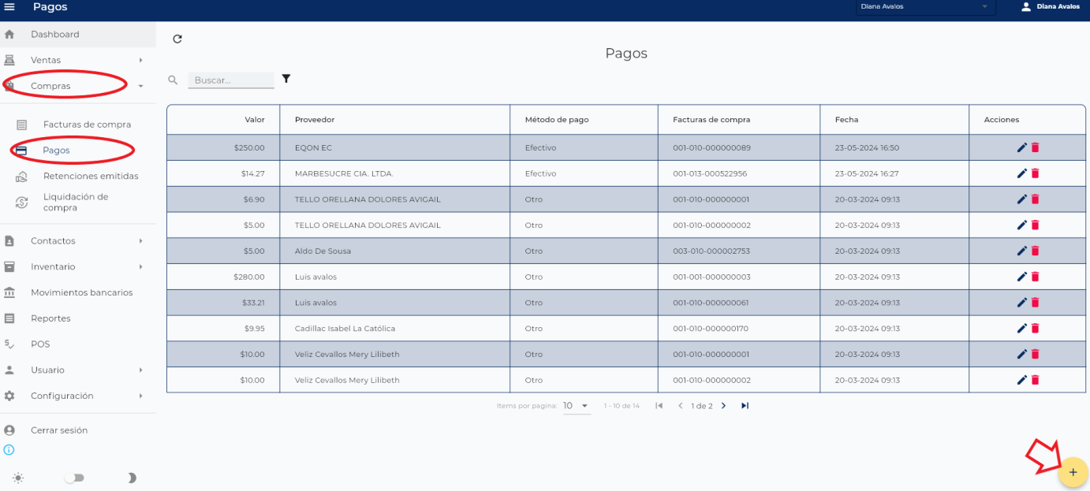The width and height of the screenshot is (1090, 491).
Task: Edit the MARBESUCRE CIA. LTDA. payment
Action: point(1022,173)
